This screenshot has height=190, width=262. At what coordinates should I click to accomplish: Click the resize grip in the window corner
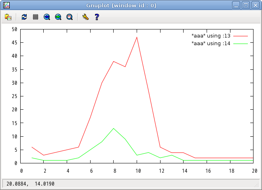pos(256,185)
